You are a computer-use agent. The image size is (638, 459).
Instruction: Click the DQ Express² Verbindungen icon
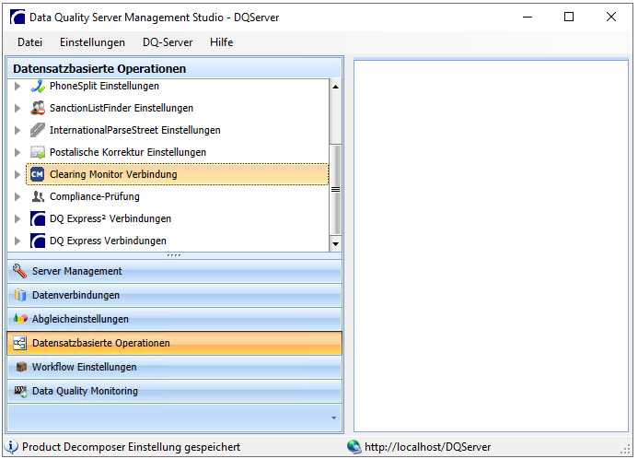(38, 218)
